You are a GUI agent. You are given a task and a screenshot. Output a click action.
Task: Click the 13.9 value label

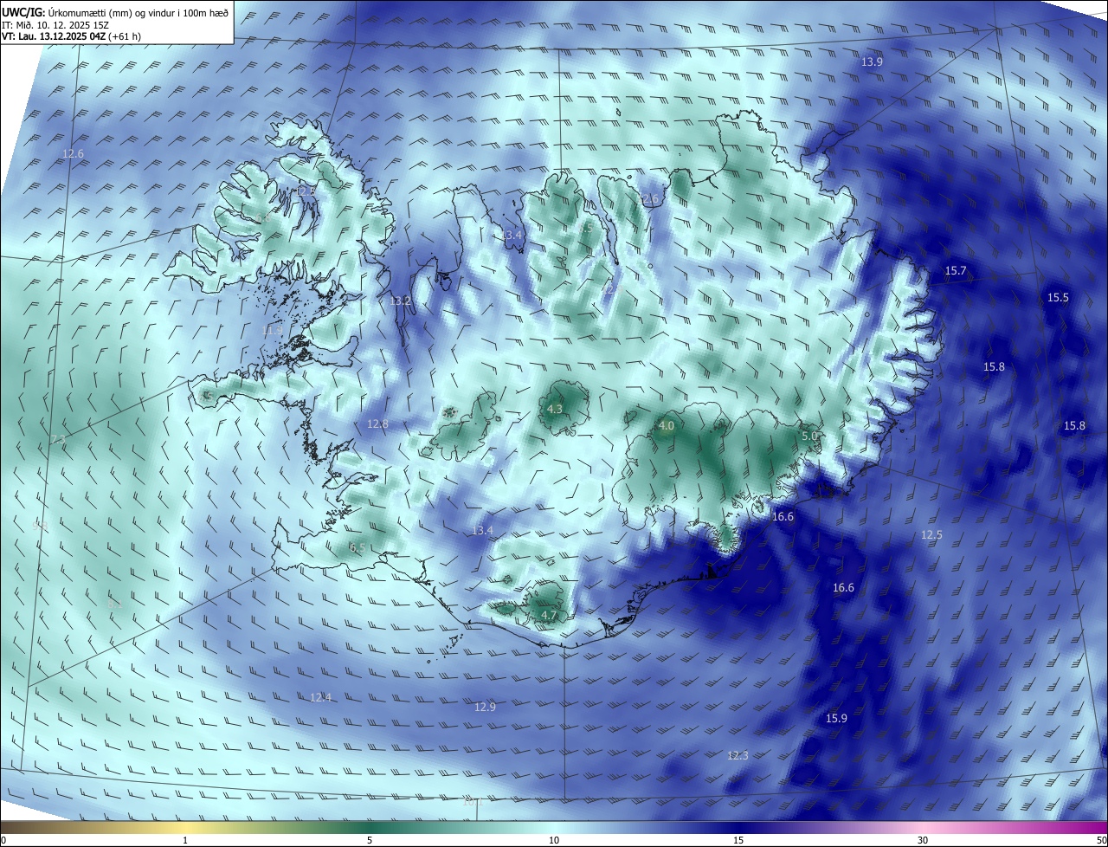[872, 62]
